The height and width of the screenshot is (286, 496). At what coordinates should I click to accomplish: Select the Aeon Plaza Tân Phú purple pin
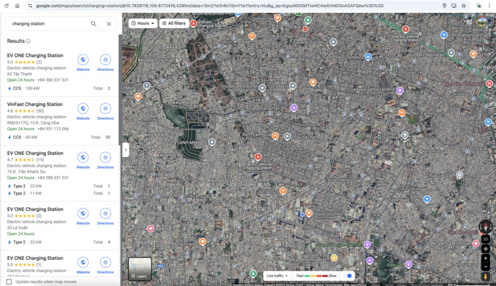pos(294,108)
